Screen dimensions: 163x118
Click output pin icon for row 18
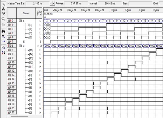pos(10,96)
